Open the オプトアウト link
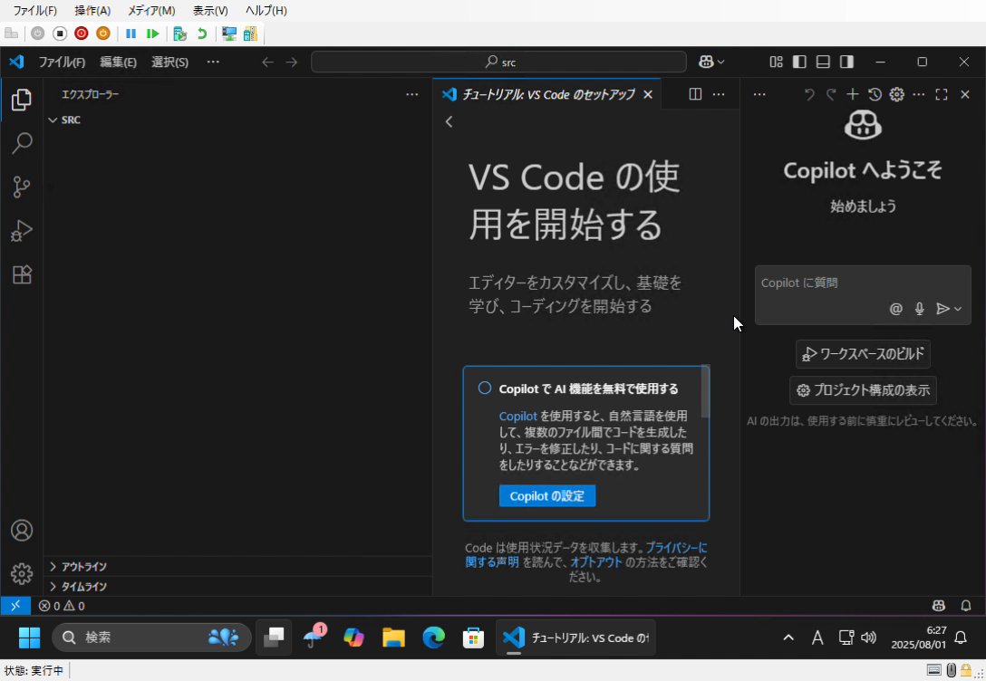 click(x=595, y=562)
